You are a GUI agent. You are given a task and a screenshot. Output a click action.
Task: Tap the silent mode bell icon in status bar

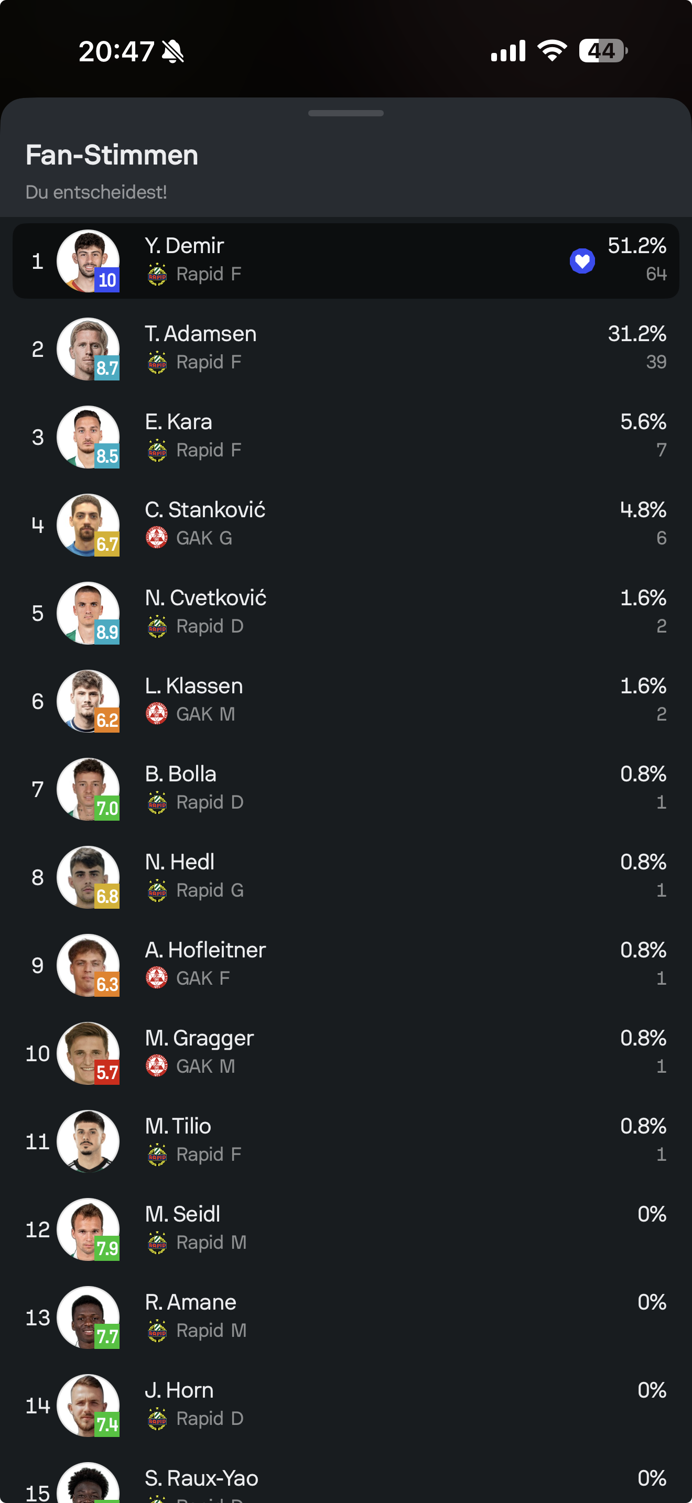coord(172,51)
